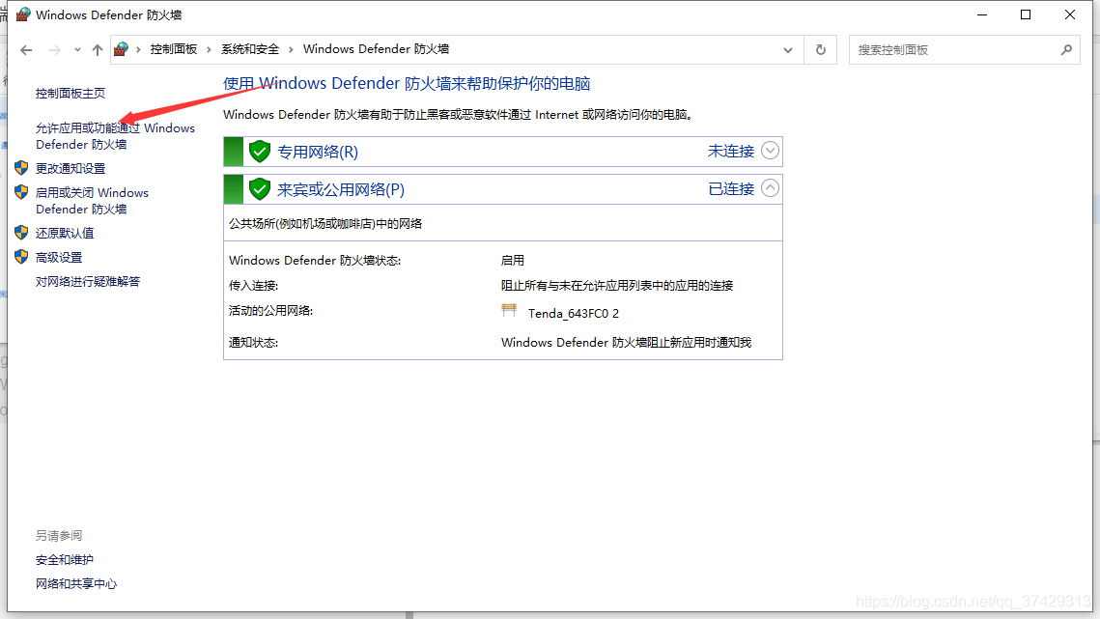The image size is (1100, 619).
Task: Click the 来宾或公用网络(P) heading
Action: coord(341,190)
